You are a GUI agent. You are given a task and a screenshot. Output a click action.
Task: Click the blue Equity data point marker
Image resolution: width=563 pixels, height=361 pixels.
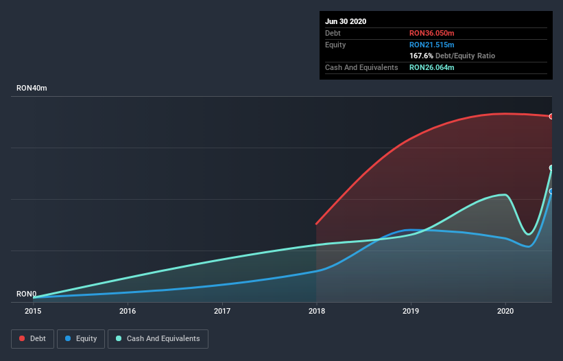[551, 191]
